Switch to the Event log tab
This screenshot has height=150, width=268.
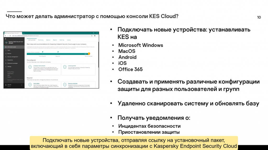(x=62, y=40)
